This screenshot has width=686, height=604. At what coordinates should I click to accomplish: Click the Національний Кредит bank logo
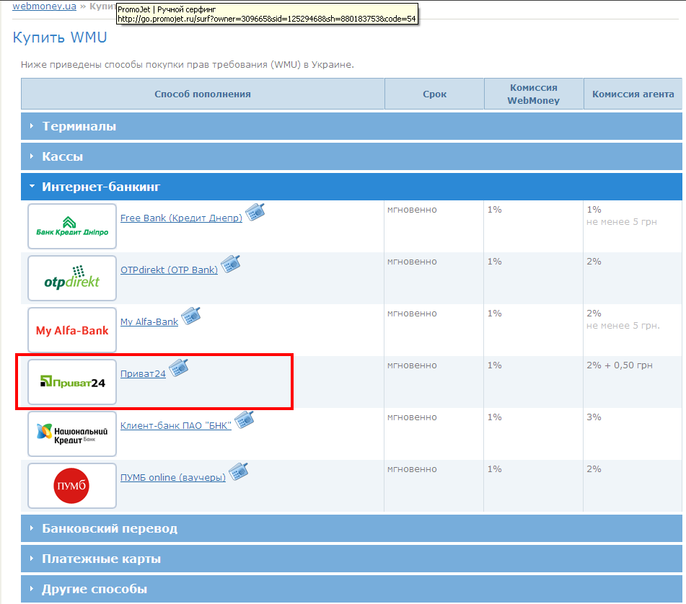[72, 434]
